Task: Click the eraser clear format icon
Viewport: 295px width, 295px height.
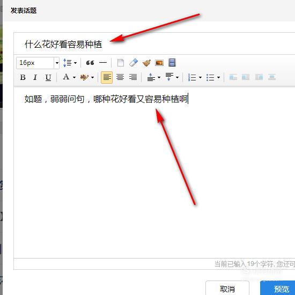Action: click(x=134, y=63)
